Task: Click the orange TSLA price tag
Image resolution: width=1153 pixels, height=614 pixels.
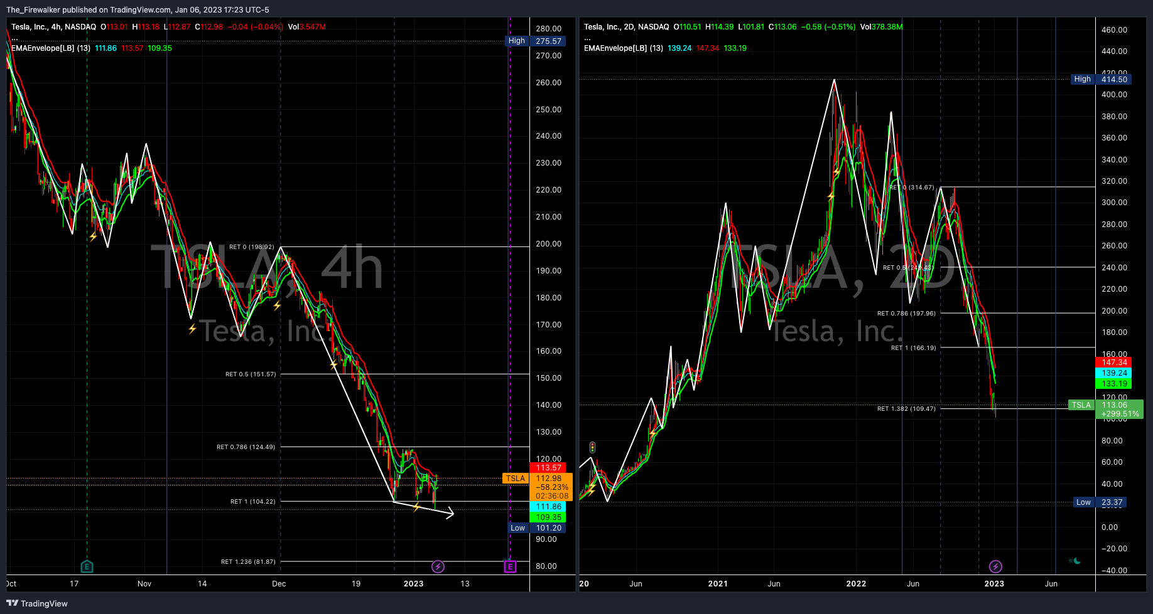Action: coord(515,479)
